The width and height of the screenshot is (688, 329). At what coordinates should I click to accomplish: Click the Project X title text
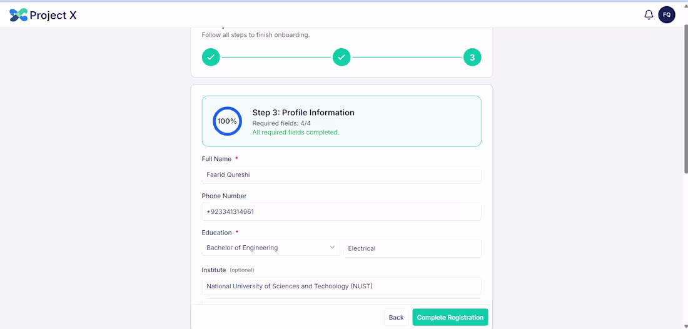[x=53, y=15]
